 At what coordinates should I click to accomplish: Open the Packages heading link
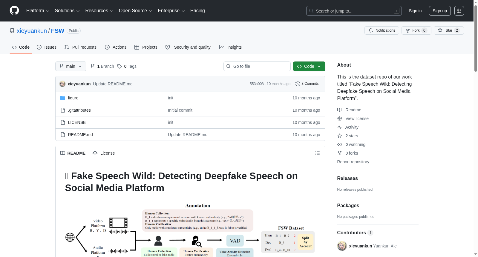[x=348, y=206]
